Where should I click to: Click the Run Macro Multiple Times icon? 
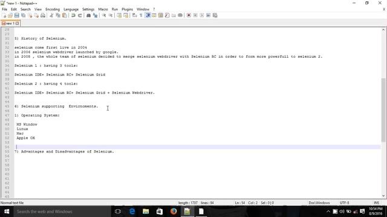pyautogui.click(x=208, y=16)
